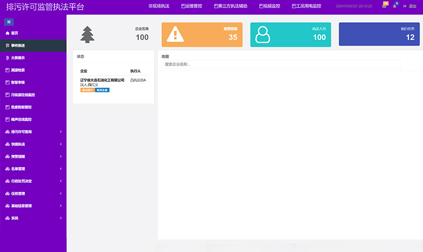Click the logout arrow icon beside 退出
The image size is (423, 252).
tap(404, 6)
